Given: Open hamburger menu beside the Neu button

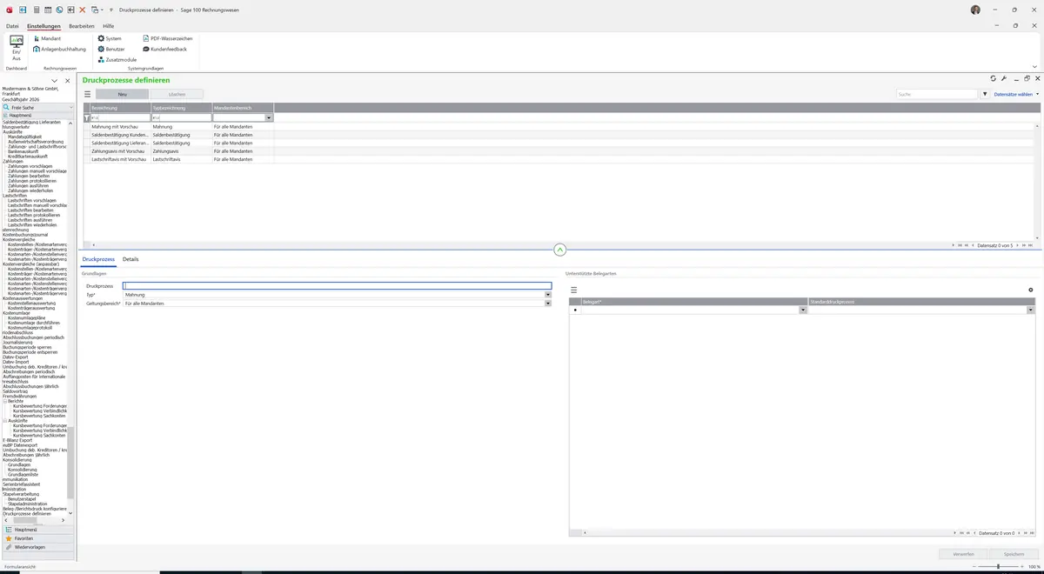Looking at the screenshot, I should (x=87, y=94).
